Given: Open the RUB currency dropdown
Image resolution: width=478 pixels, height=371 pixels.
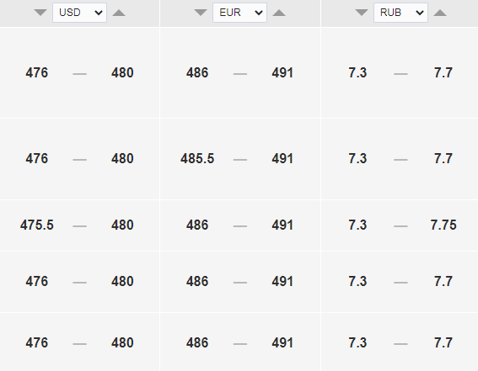Looking at the screenshot, I should (x=400, y=13).
